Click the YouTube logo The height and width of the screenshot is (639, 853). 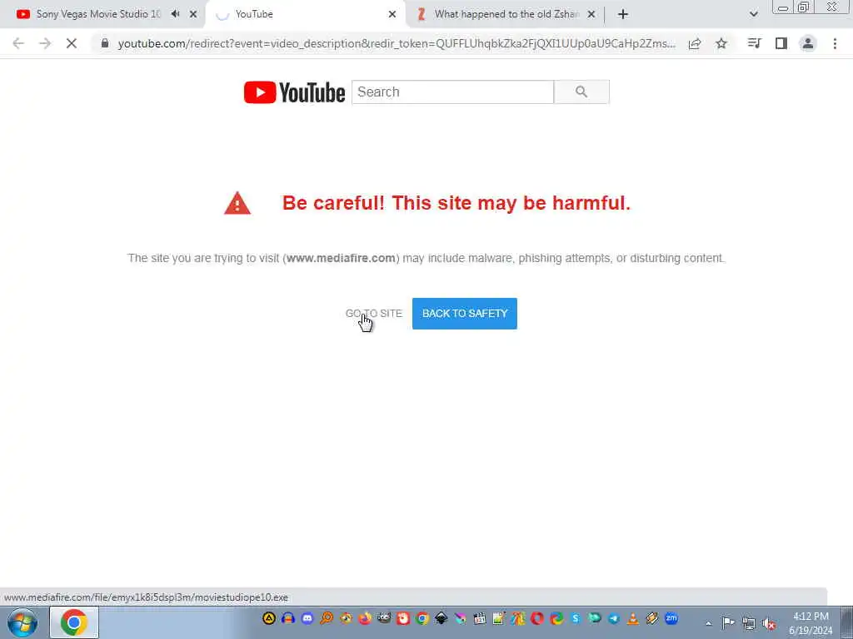coord(294,92)
